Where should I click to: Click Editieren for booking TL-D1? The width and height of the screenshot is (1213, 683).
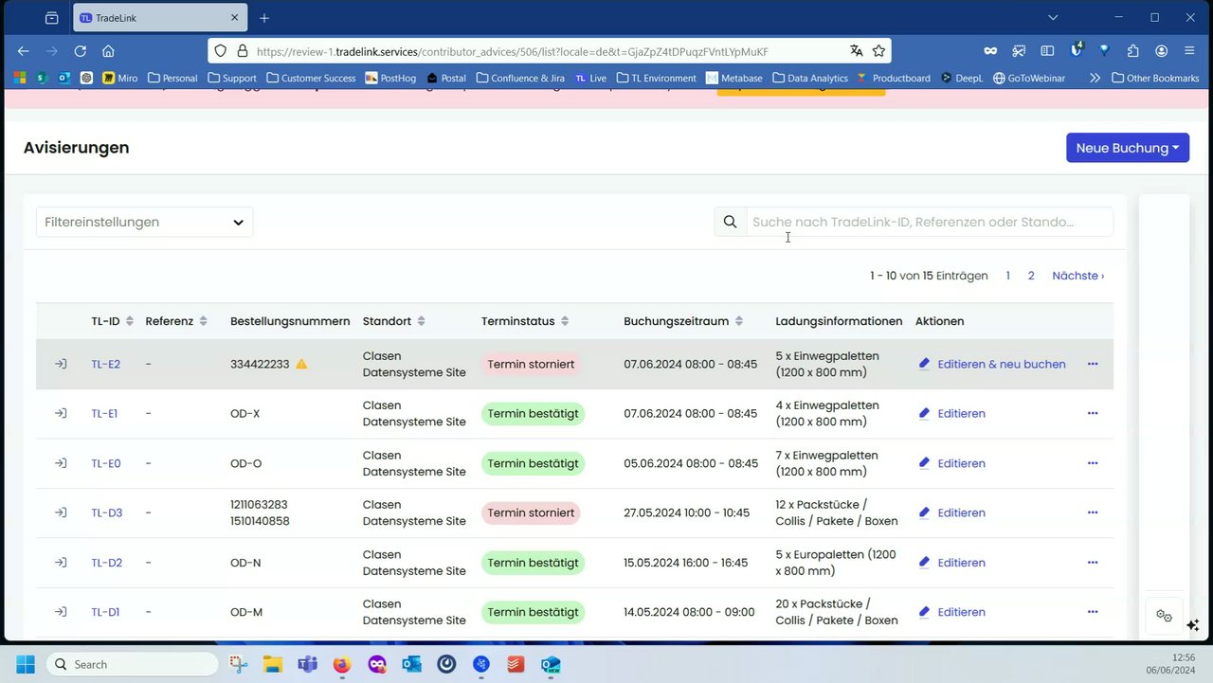pyautogui.click(x=952, y=612)
